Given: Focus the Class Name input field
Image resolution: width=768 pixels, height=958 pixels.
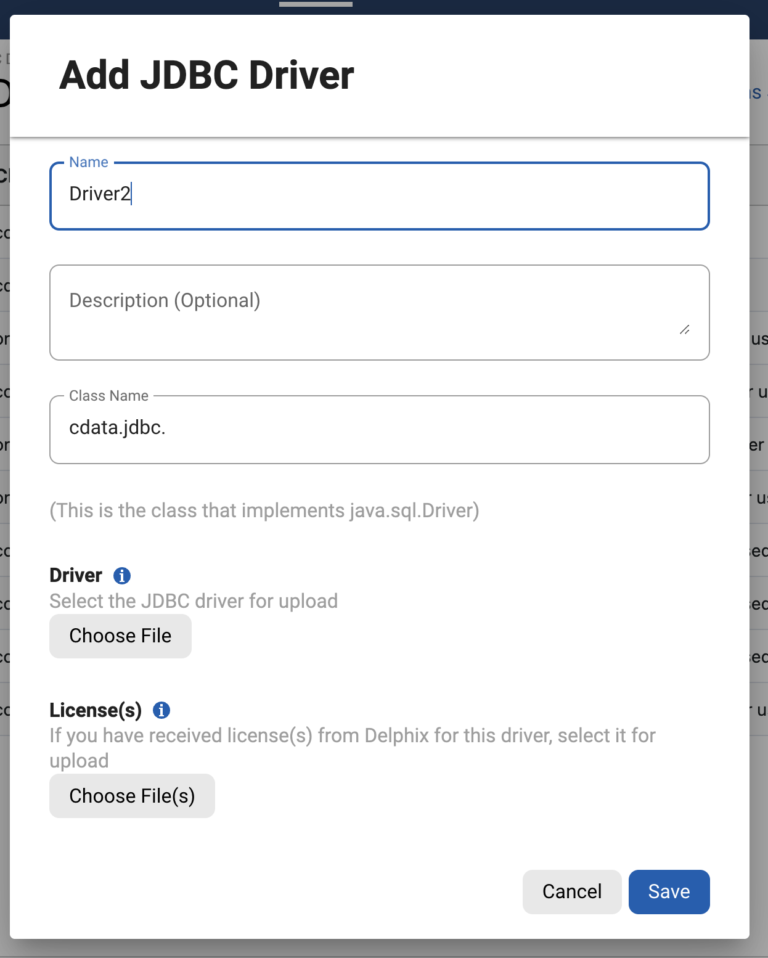Looking at the screenshot, I should coord(379,428).
